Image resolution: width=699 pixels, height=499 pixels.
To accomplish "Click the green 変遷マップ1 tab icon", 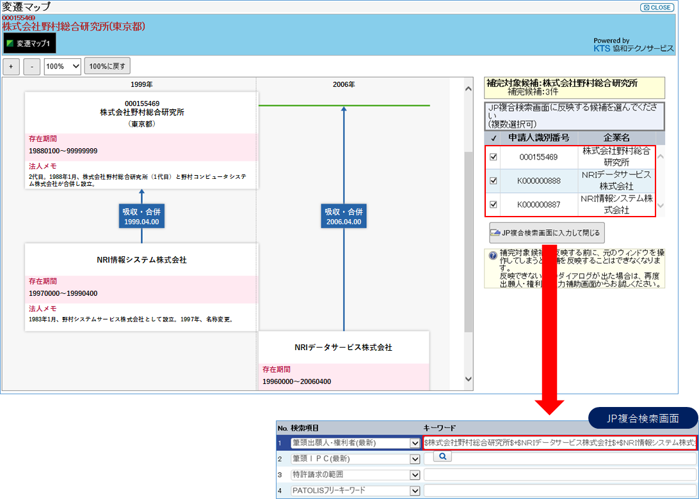I will 10,43.
